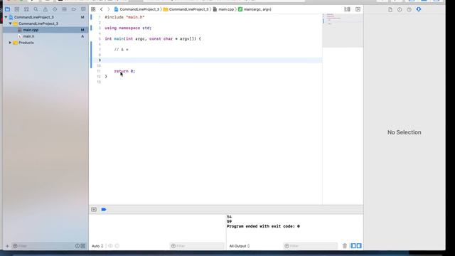Place cursor on the "return 0;" line
This screenshot has width=455, height=256.
click(x=124, y=71)
